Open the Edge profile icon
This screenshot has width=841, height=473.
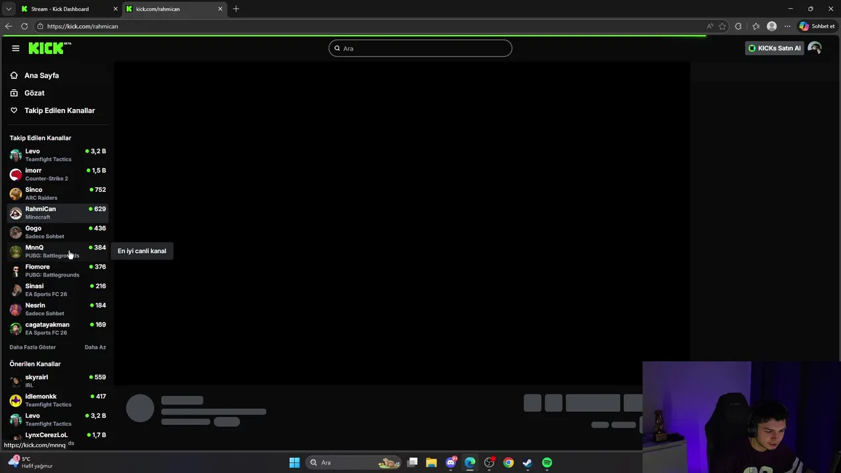[772, 26]
